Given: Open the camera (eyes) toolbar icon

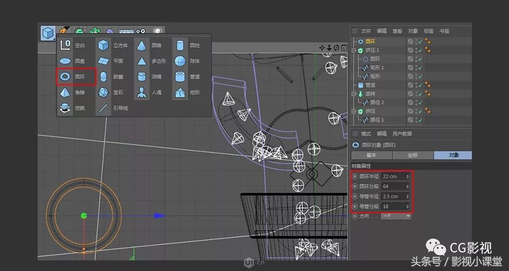Looking at the screenshot, I should pyautogui.click(x=141, y=31).
